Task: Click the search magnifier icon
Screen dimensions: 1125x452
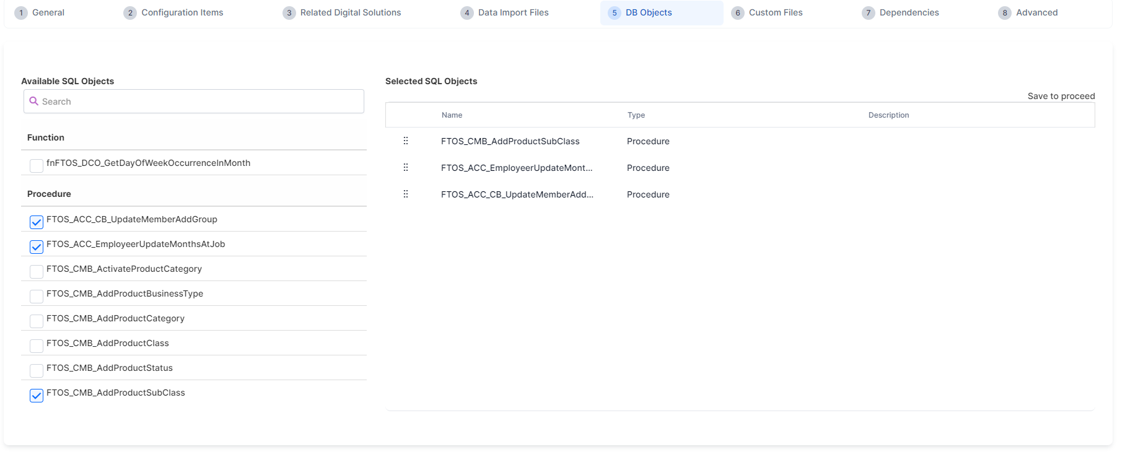Action: pos(34,102)
